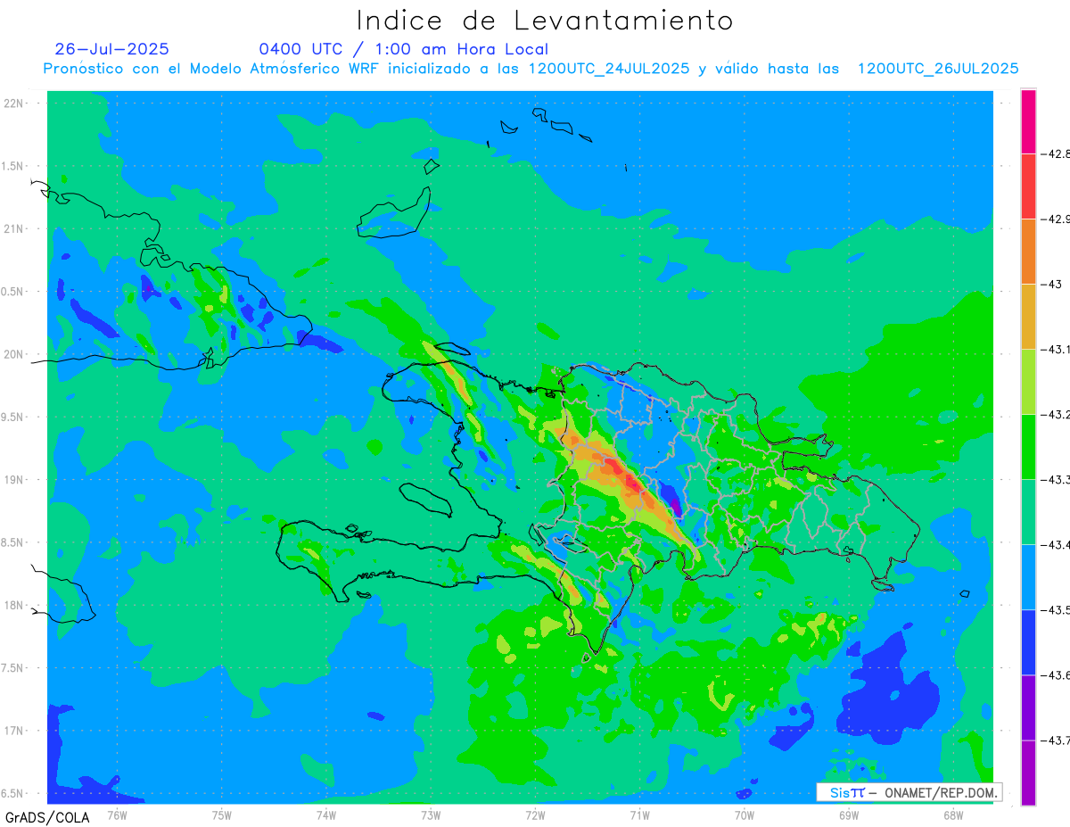Click the date label "26-Jul-2025"

pyautogui.click(x=111, y=49)
